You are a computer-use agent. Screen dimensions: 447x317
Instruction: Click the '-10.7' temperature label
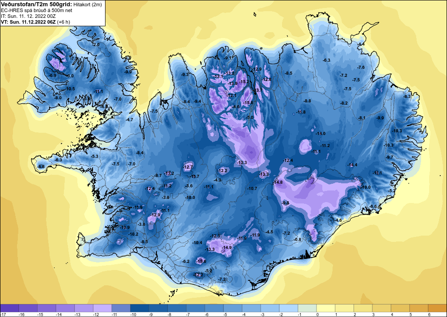[x=252, y=188]
